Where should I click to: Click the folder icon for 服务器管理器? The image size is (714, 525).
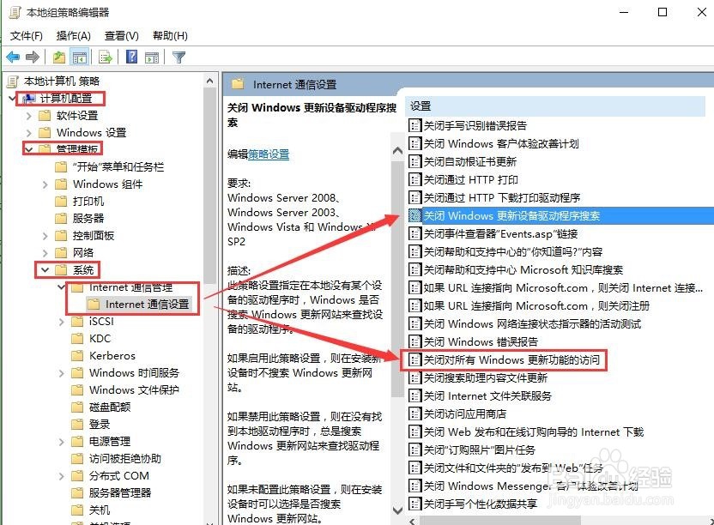click(x=77, y=492)
